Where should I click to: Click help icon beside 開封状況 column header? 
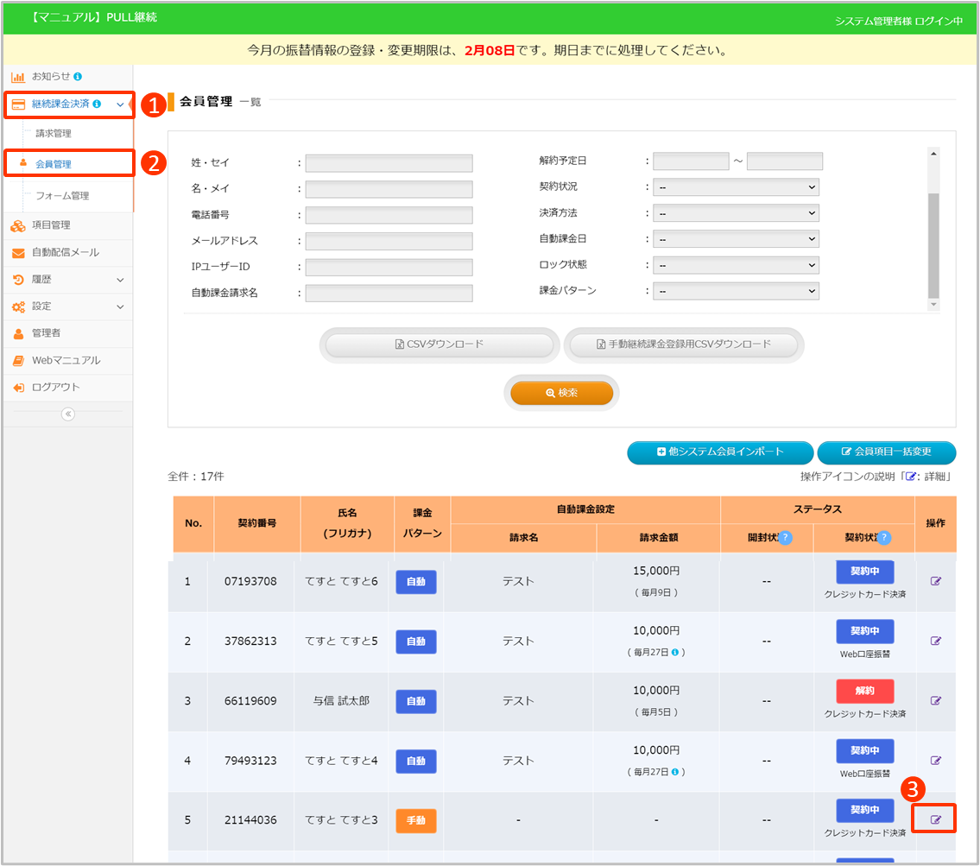pyautogui.click(x=785, y=537)
